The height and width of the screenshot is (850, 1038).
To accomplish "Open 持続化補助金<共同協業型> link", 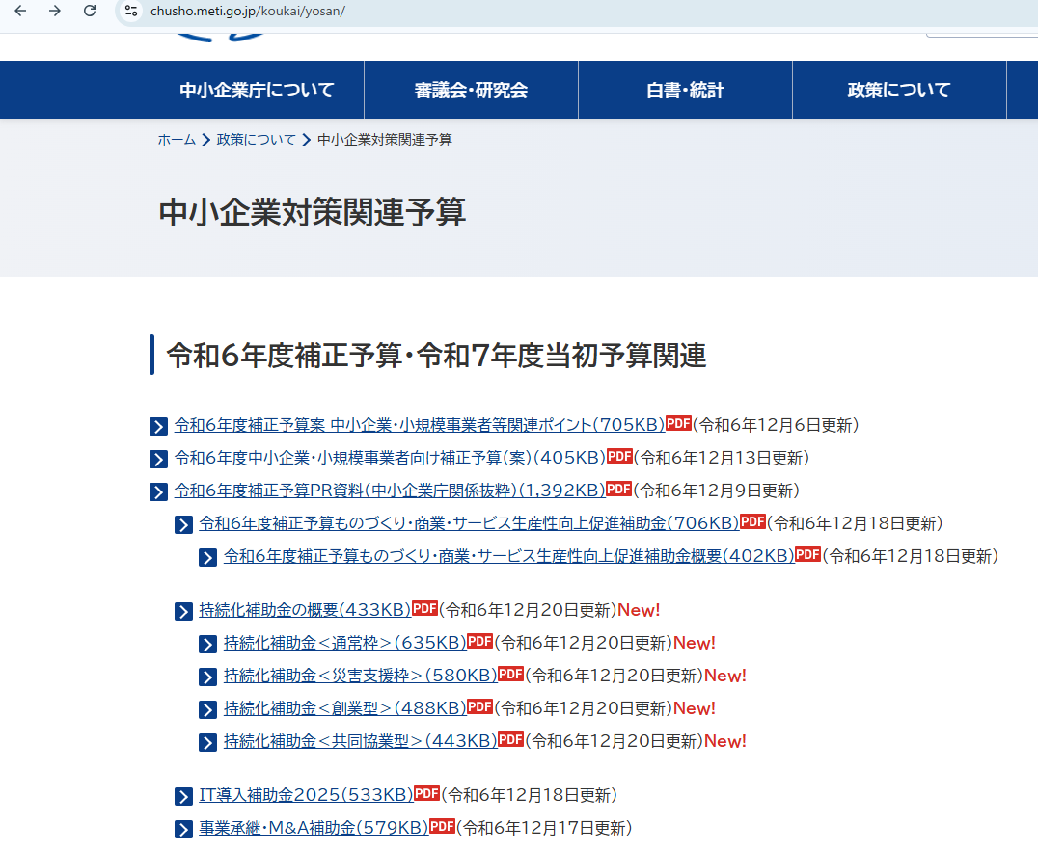I will point(360,741).
